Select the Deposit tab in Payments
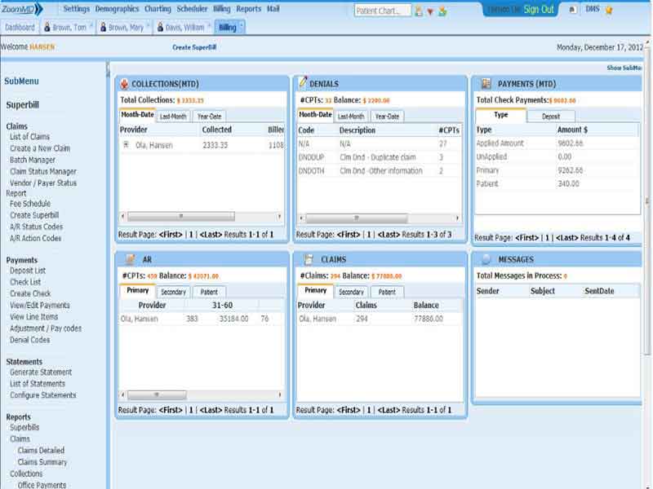 pos(551,117)
